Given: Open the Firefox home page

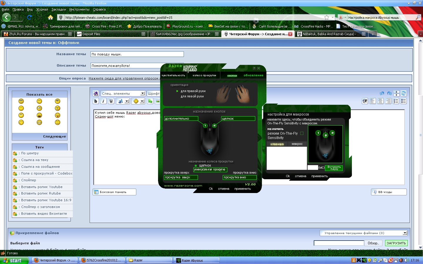Looking at the screenshot, I should point(51,17).
